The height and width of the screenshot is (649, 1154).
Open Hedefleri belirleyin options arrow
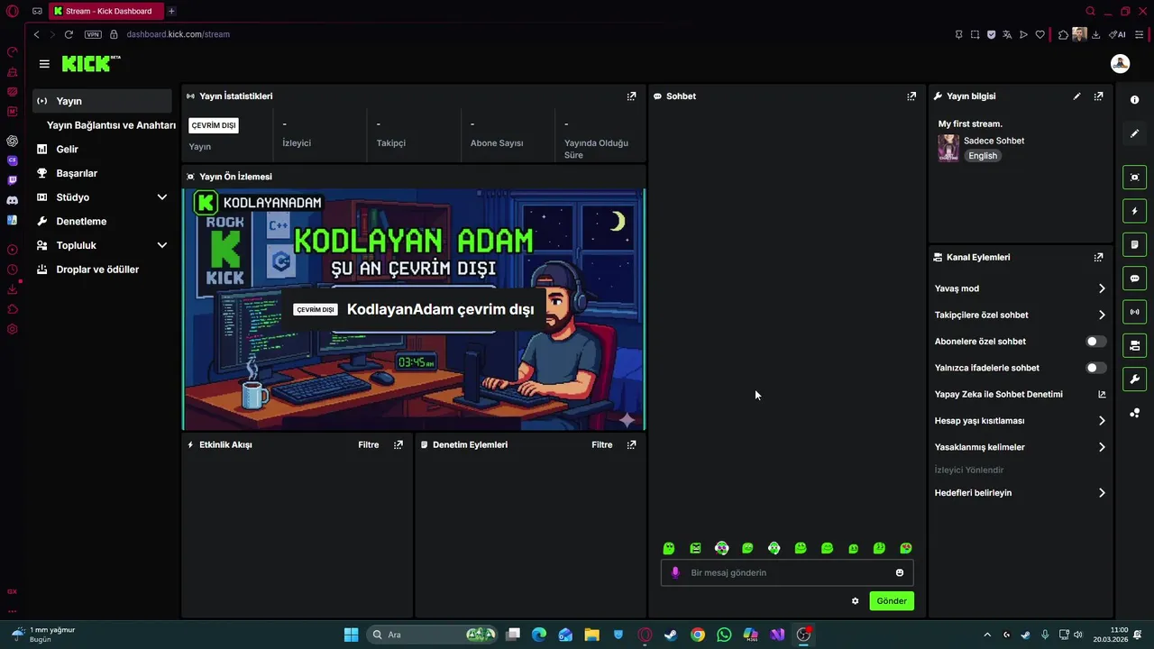click(1101, 493)
